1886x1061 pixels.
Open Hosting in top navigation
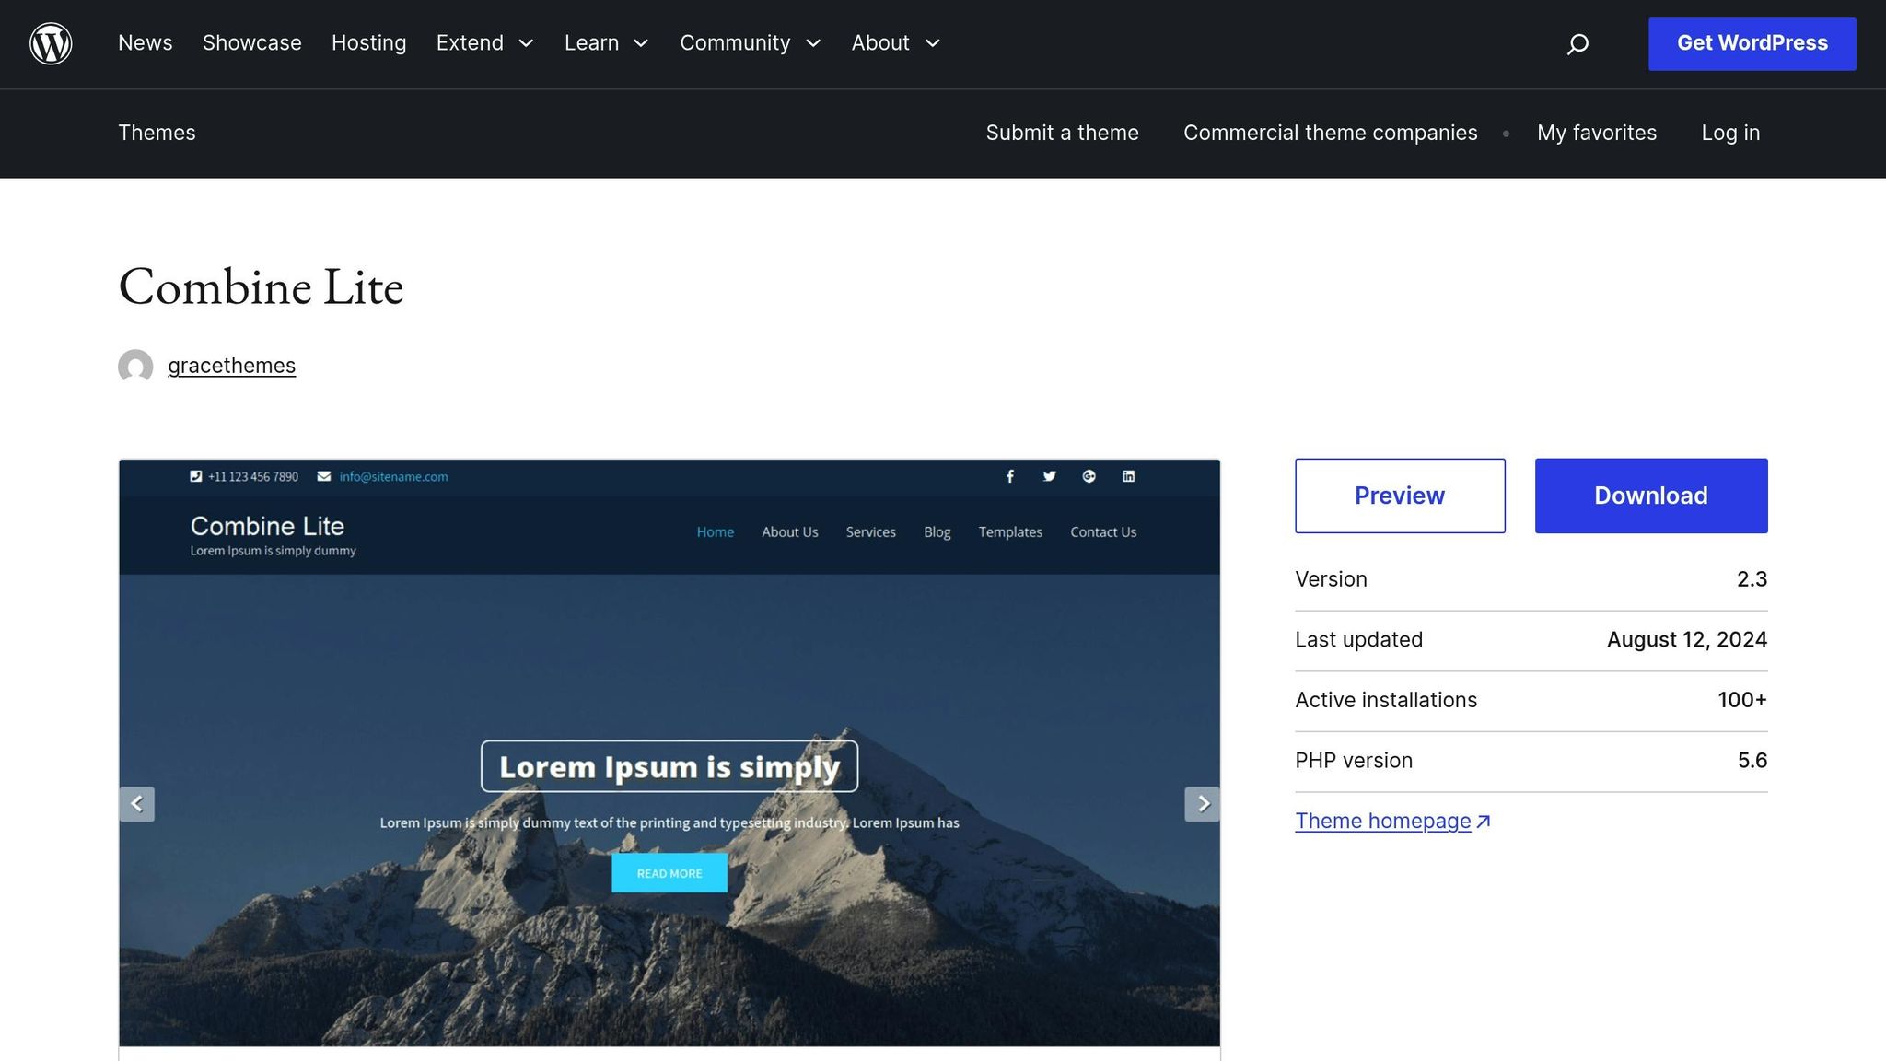(x=368, y=43)
